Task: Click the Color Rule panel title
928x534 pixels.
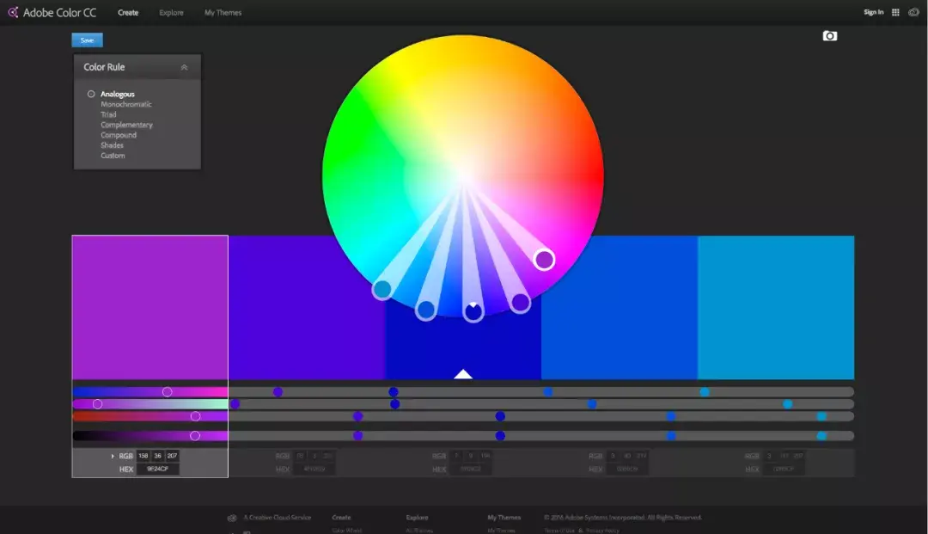Action: [x=104, y=67]
